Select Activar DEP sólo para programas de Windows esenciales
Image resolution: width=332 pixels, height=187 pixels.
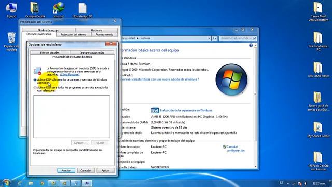pos(35,80)
